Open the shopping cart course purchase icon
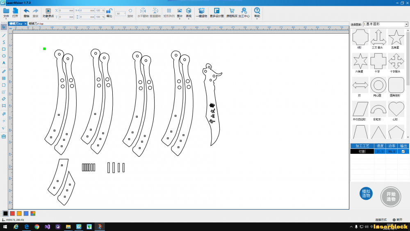The width and height of the screenshot is (410, 231). 232,11
